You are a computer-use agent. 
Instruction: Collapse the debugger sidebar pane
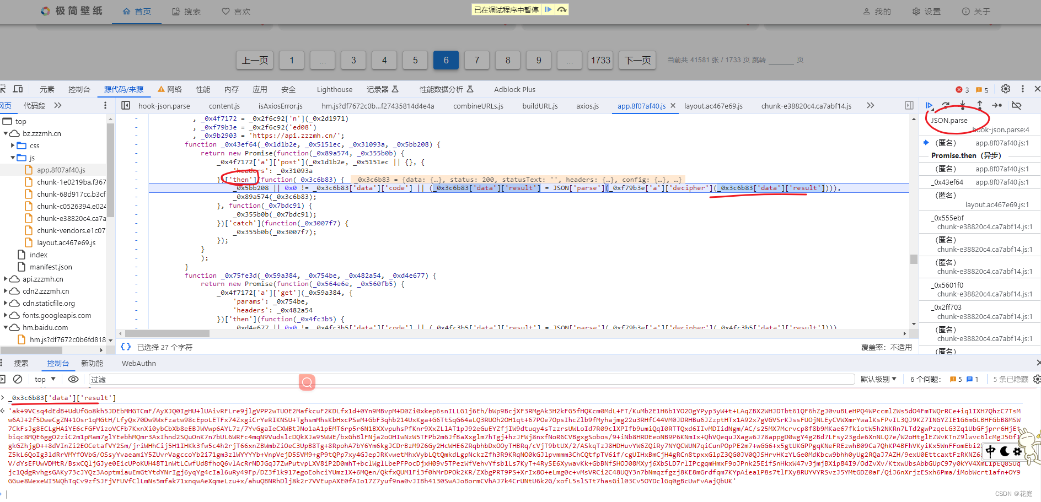[909, 105]
